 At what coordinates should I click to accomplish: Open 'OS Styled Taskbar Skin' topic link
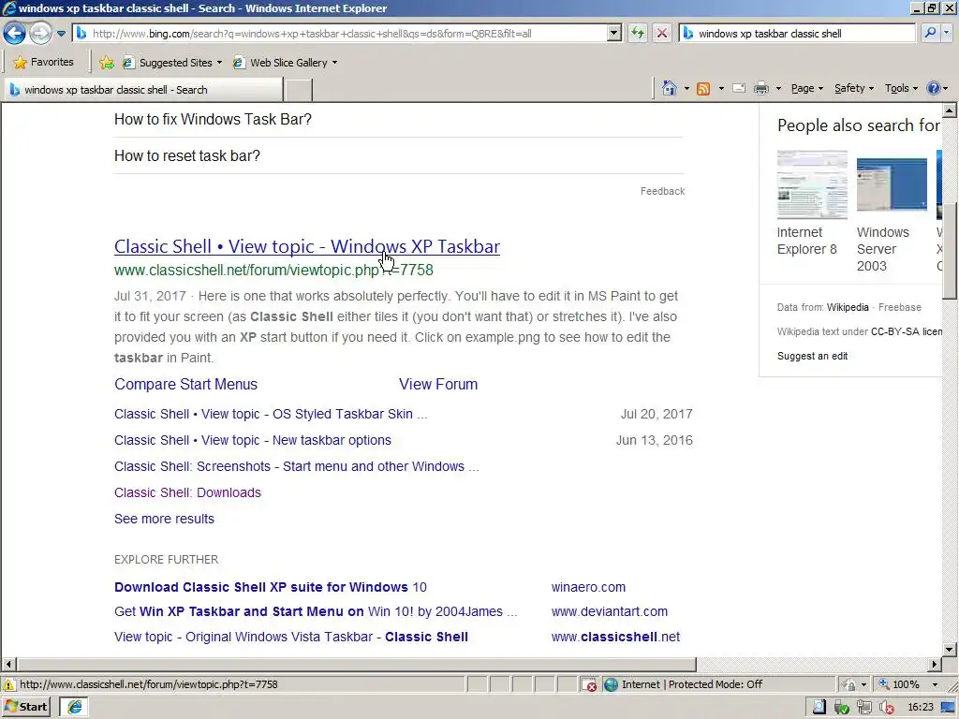tap(271, 415)
